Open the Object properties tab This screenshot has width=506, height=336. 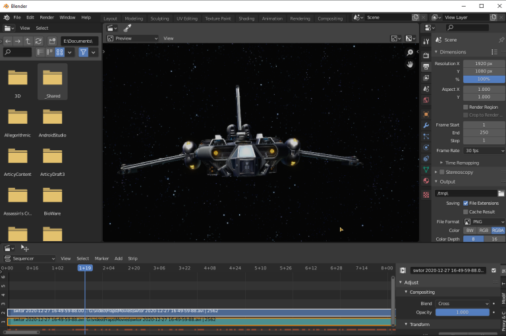426,114
